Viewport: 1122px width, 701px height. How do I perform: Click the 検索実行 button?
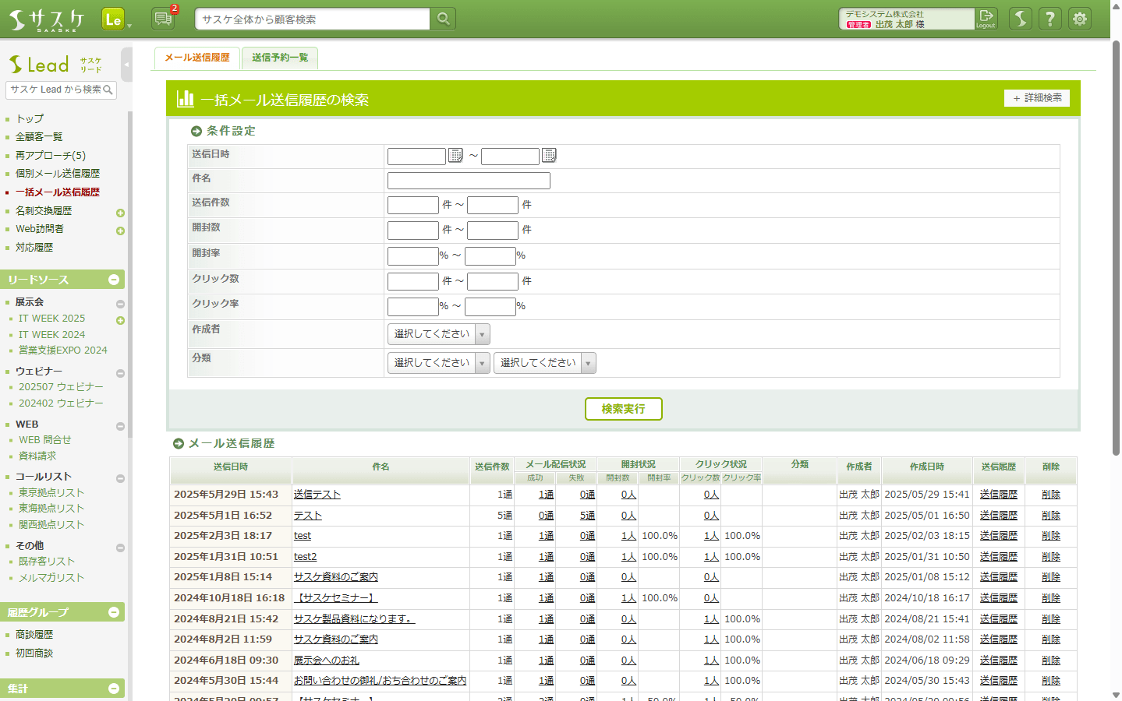point(623,409)
